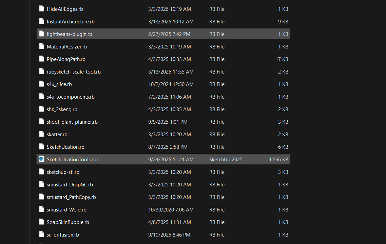Select the skatter.rb file icon
The image size is (386, 244).
coord(41,134)
